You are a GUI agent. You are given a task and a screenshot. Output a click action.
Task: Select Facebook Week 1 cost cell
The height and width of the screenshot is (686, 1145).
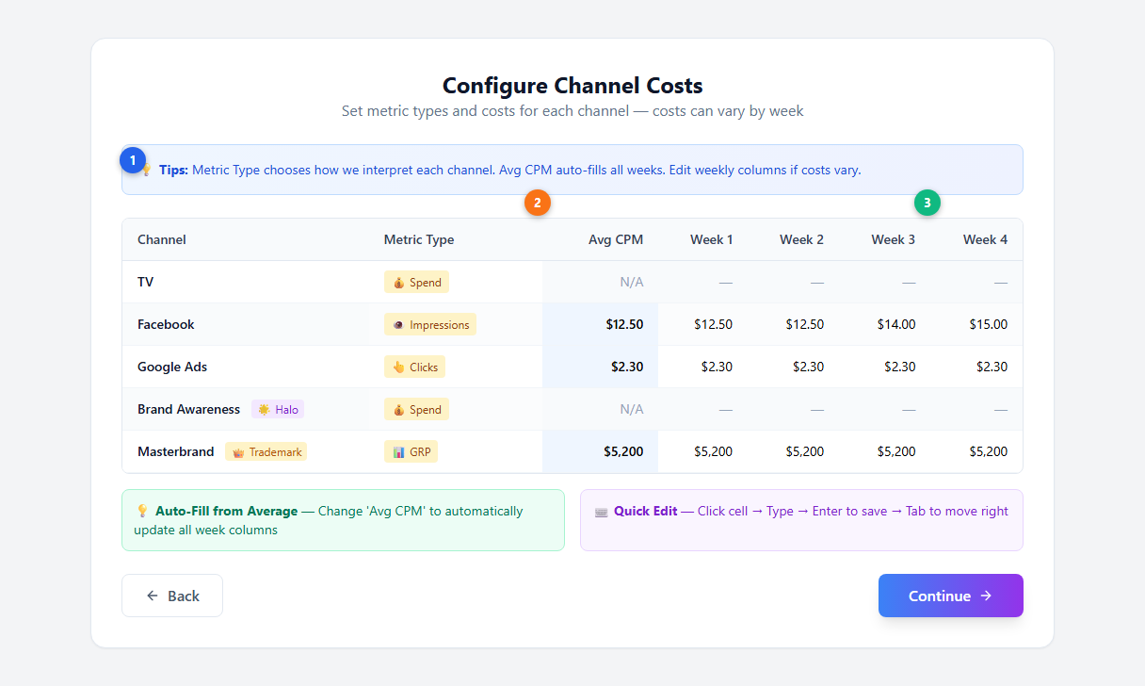point(703,324)
